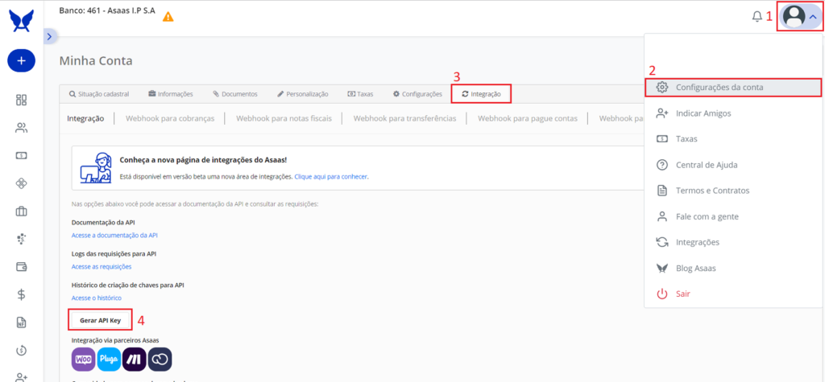Open the dashboard grid icon in sidebar
Image resolution: width=825 pixels, height=382 pixels.
pyautogui.click(x=22, y=100)
